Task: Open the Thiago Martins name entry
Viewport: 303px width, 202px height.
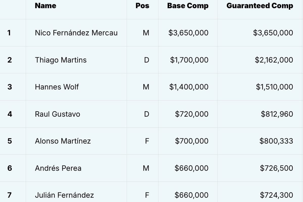Action: [x=61, y=60]
